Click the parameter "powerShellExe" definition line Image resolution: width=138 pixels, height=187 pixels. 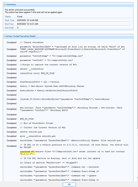(x=72, y=49)
